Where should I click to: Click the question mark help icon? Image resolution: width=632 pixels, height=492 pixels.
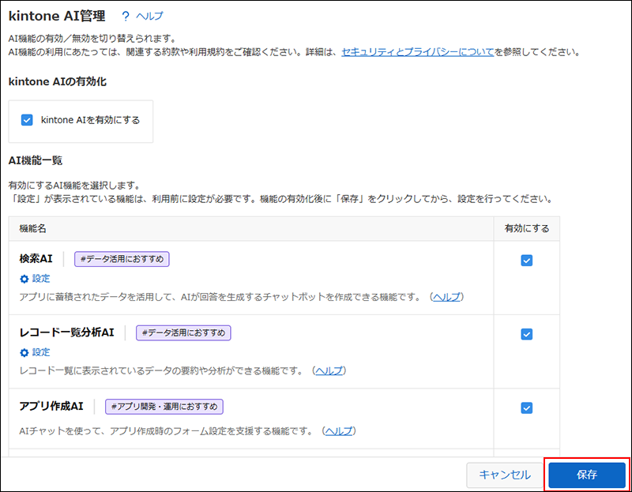pyautogui.click(x=126, y=16)
